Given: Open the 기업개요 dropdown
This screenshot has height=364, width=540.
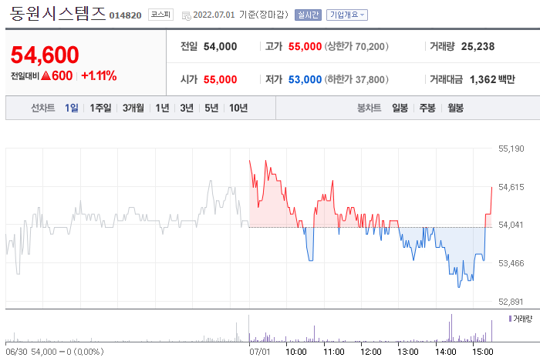Looking at the screenshot, I should (x=347, y=15).
